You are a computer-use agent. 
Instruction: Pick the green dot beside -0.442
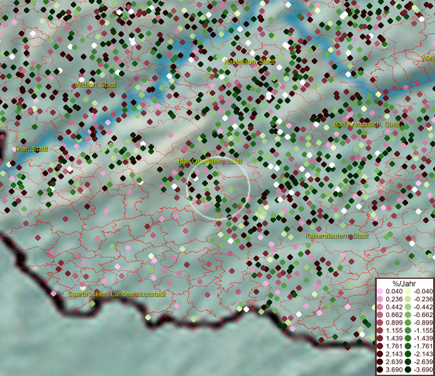pyautogui.click(x=408, y=307)
